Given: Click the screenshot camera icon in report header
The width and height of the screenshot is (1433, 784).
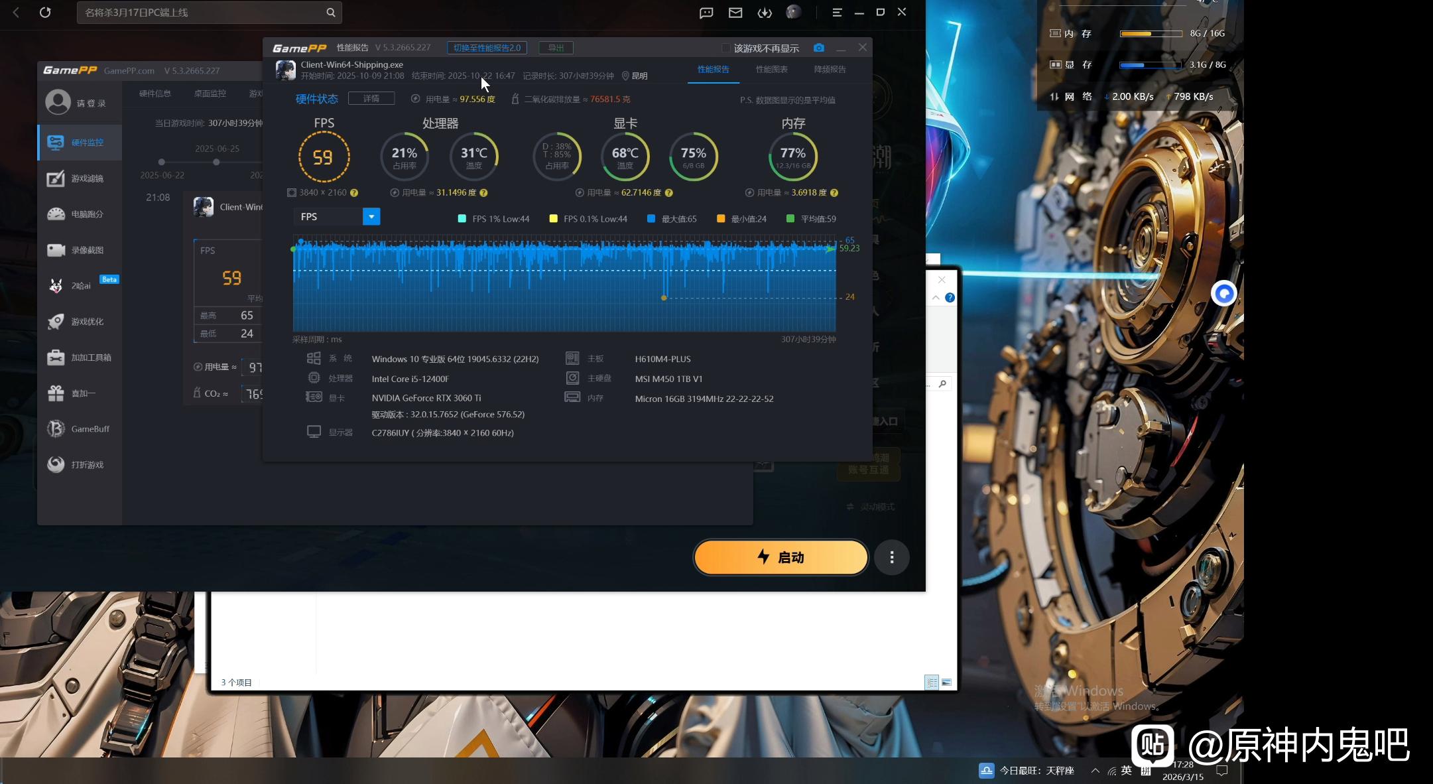Looking at the screenshot, I should click(x=819, y=48).
